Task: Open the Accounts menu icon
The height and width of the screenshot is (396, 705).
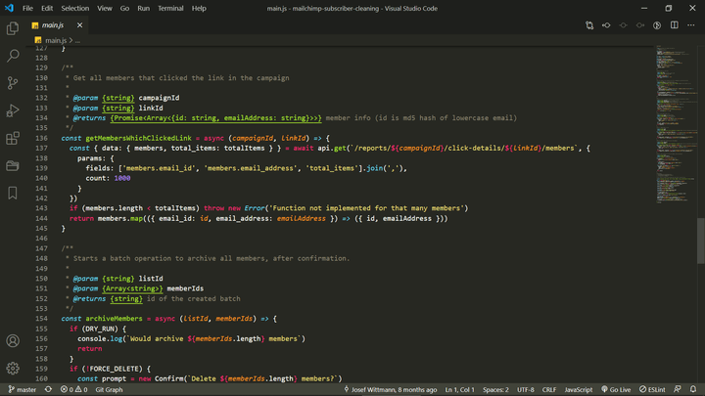Action: pyautogui.click(x=13, y=341)
